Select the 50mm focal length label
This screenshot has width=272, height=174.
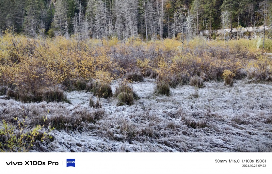pyautogui.click(x=221, y=161)
